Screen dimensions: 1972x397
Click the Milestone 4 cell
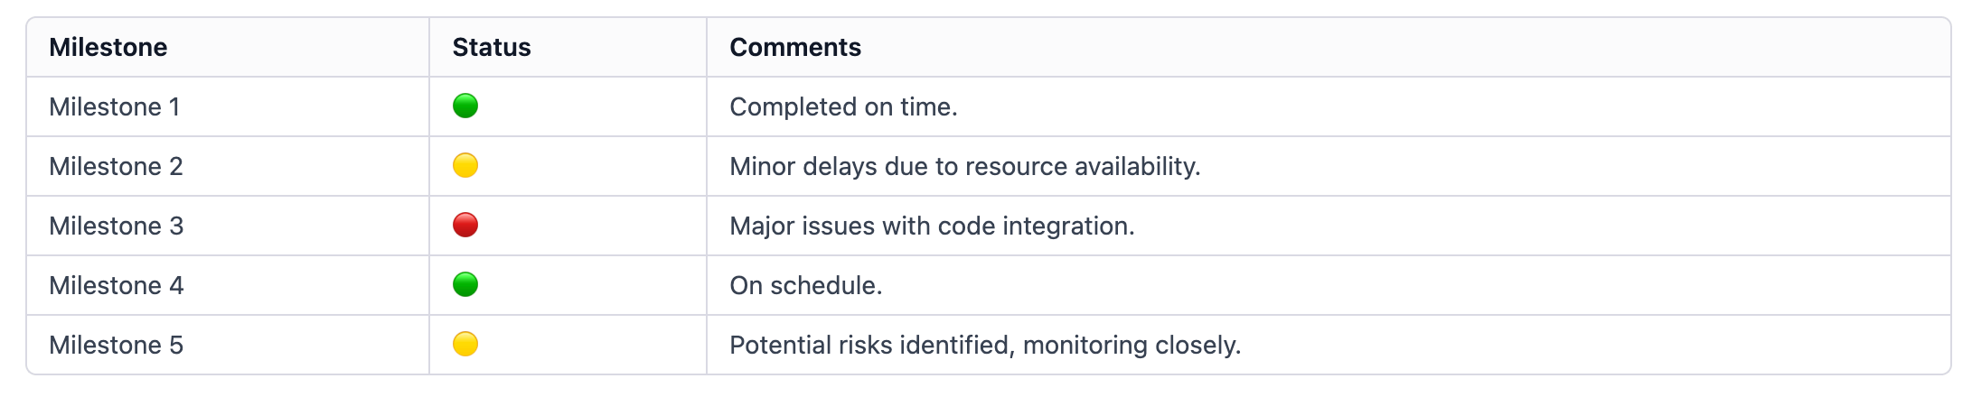click(228, 285)
